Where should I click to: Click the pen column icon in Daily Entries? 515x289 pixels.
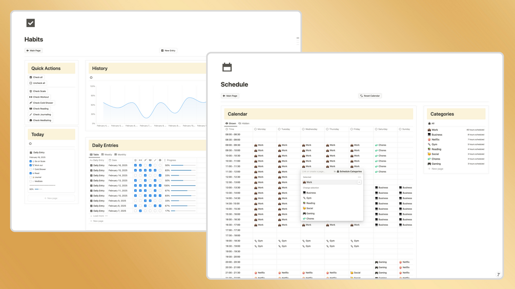(x=155, y=160)
